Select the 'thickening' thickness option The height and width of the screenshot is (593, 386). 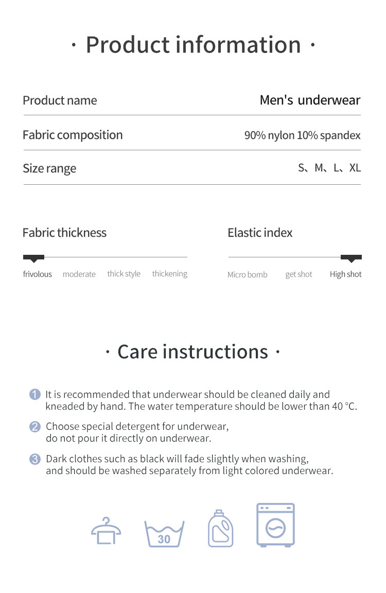pyautogui.click(x=170, y=274)
